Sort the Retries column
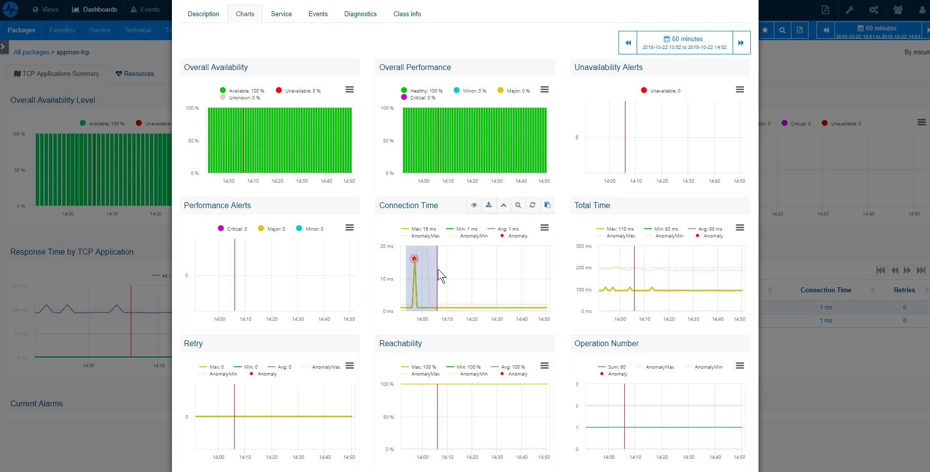Screen dimensions: 930x472 pos(904,290)
